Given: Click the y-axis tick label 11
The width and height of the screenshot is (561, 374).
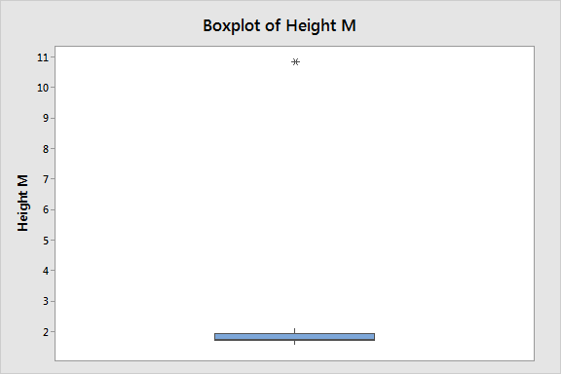Looking at the screenshot, I should click(x=43, y=57).
